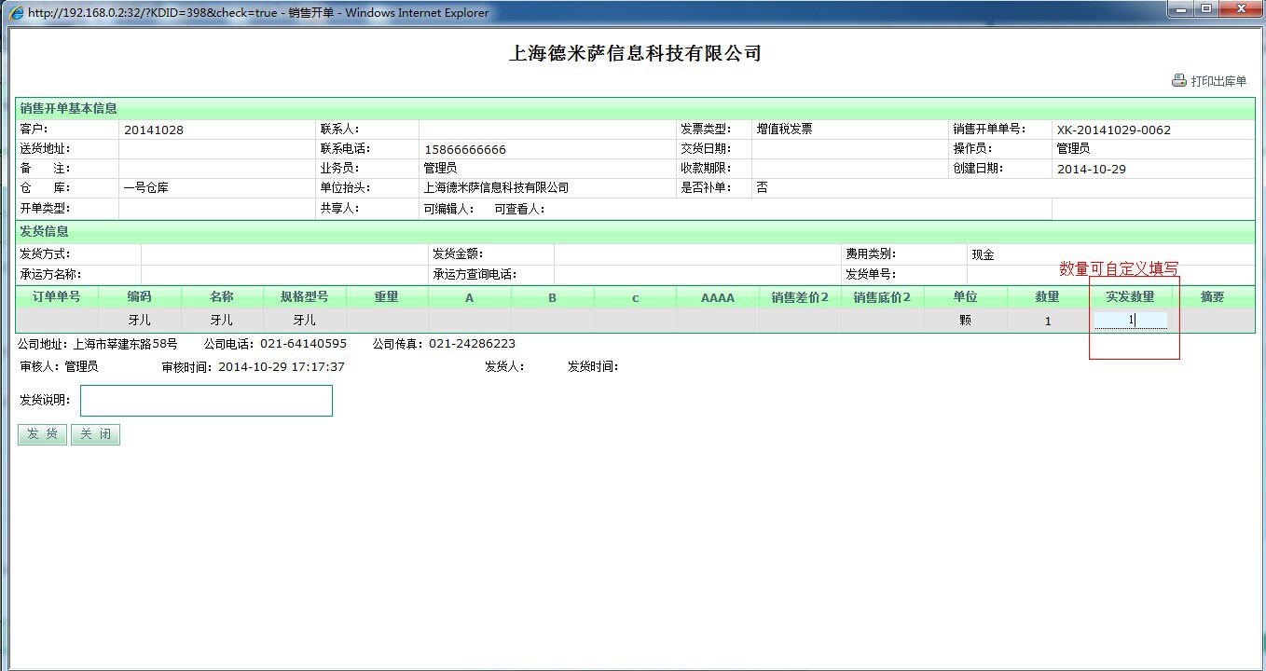Open the 打印出库单 link text
Screen dimensions: 1266x671
[1218, 81]
